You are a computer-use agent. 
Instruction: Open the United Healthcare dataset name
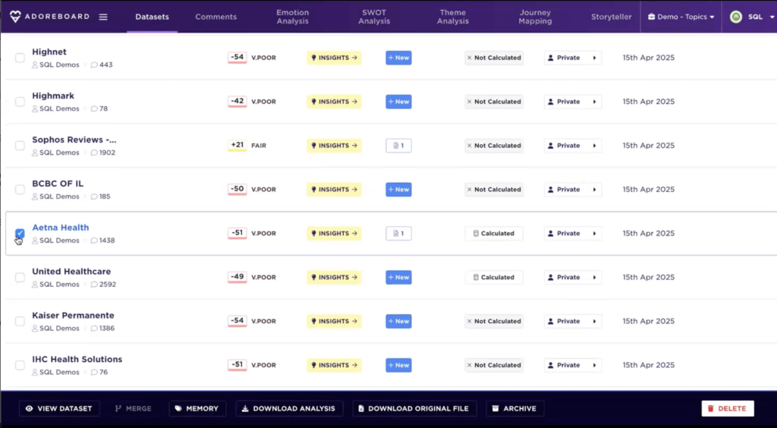71,272
